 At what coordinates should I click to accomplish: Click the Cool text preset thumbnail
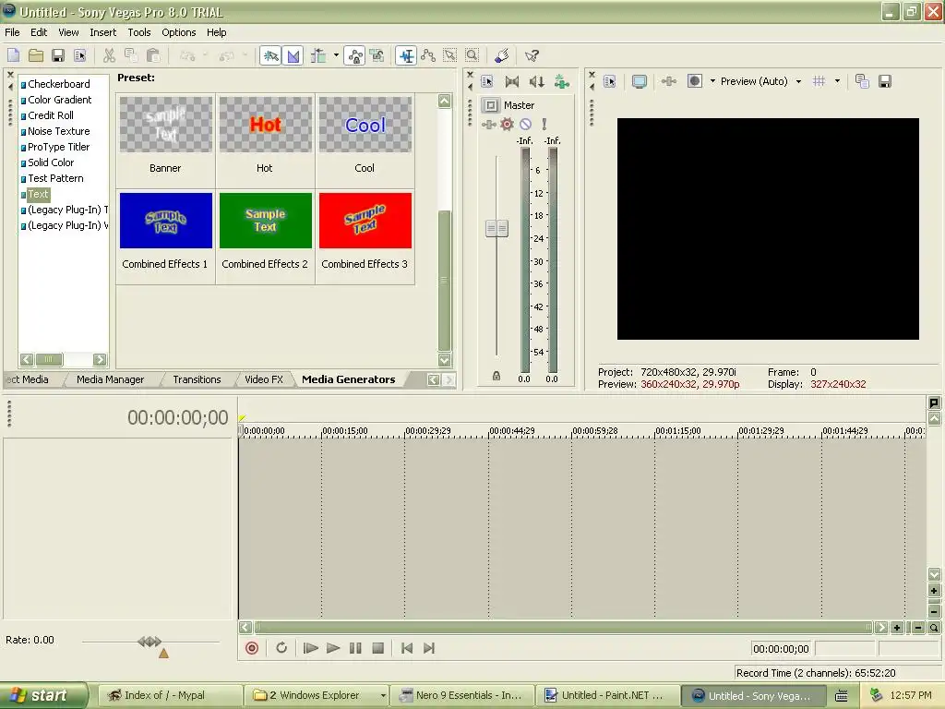point(365,125)
